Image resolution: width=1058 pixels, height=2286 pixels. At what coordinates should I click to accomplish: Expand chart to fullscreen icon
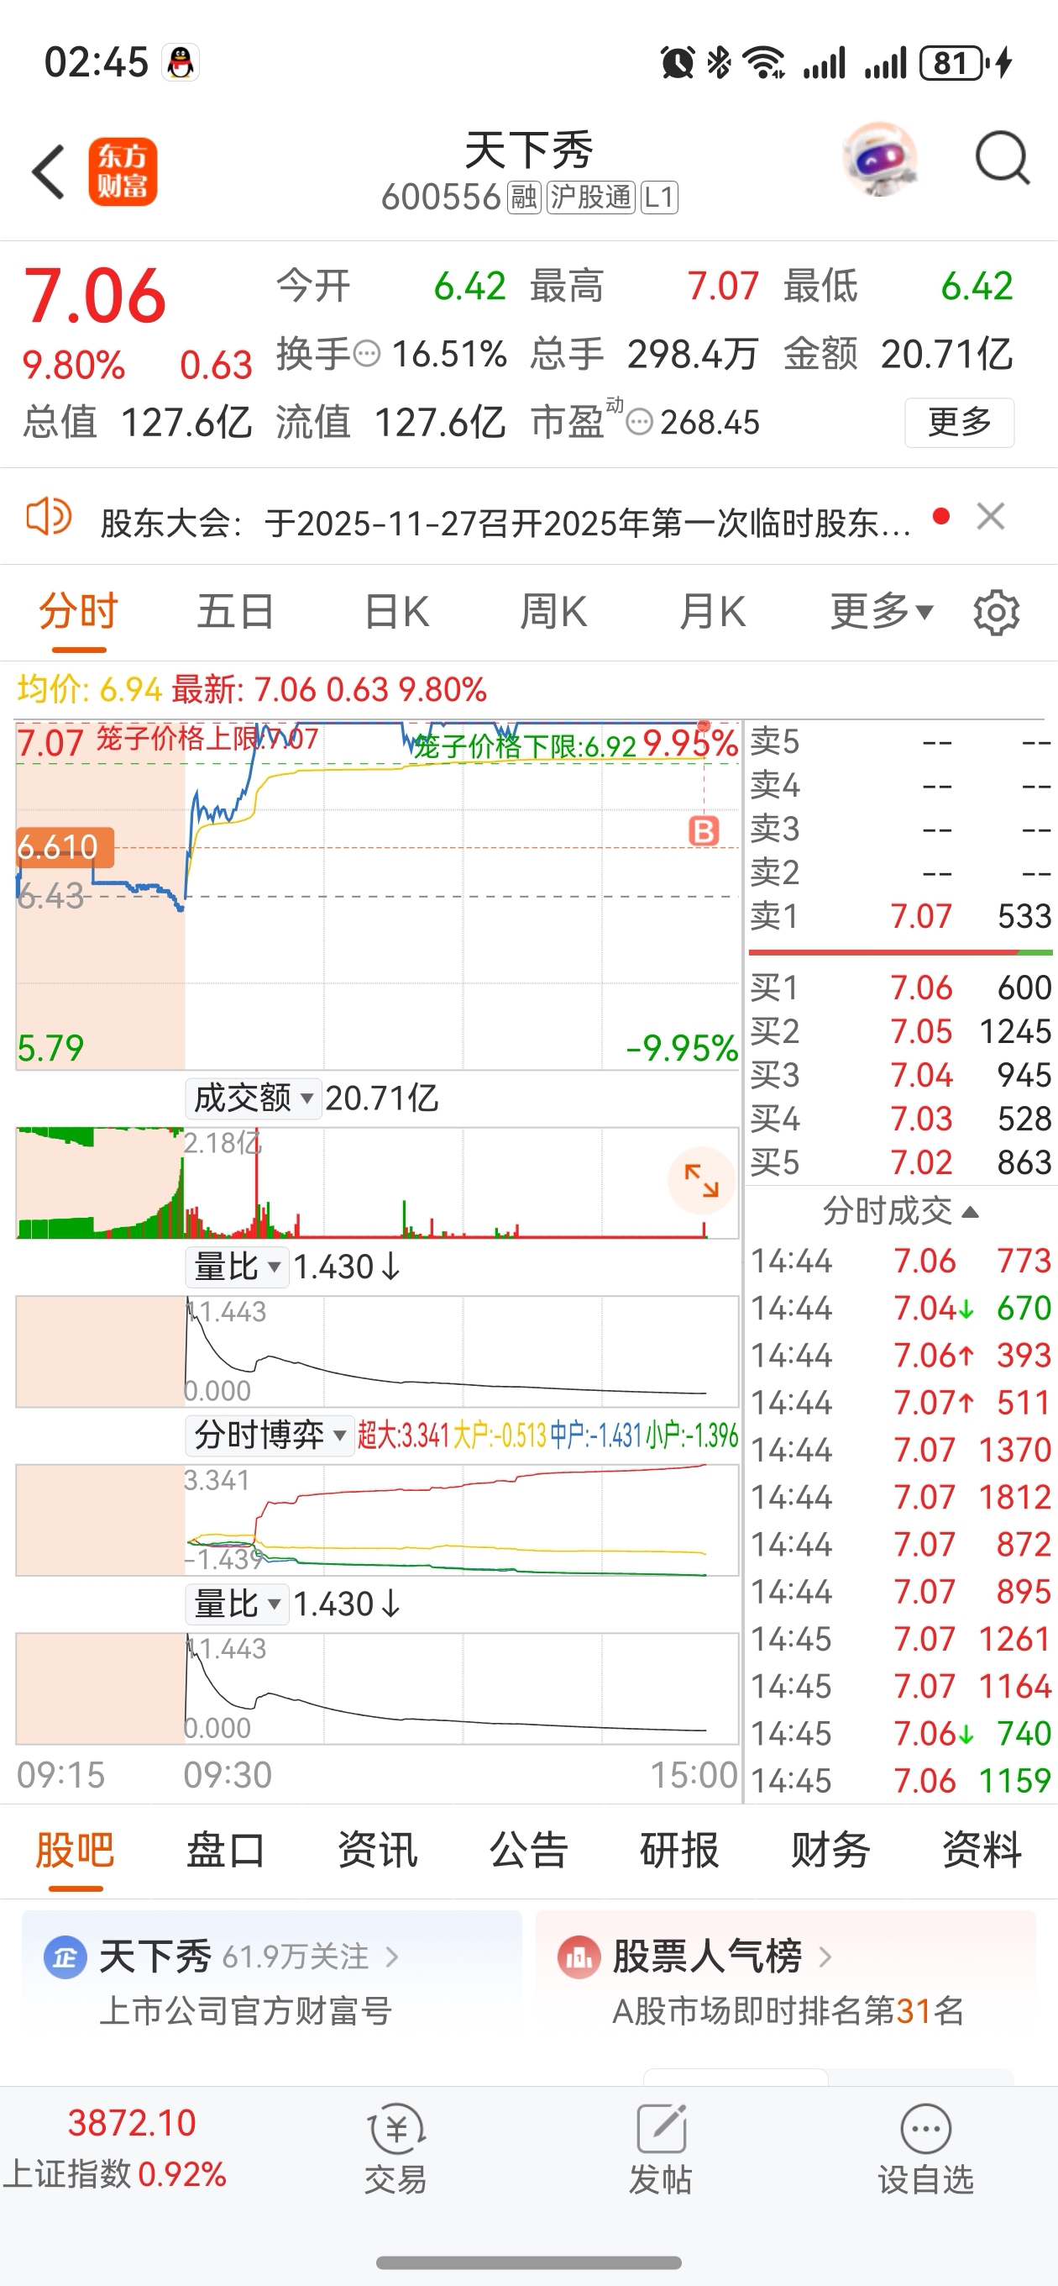701,1180
